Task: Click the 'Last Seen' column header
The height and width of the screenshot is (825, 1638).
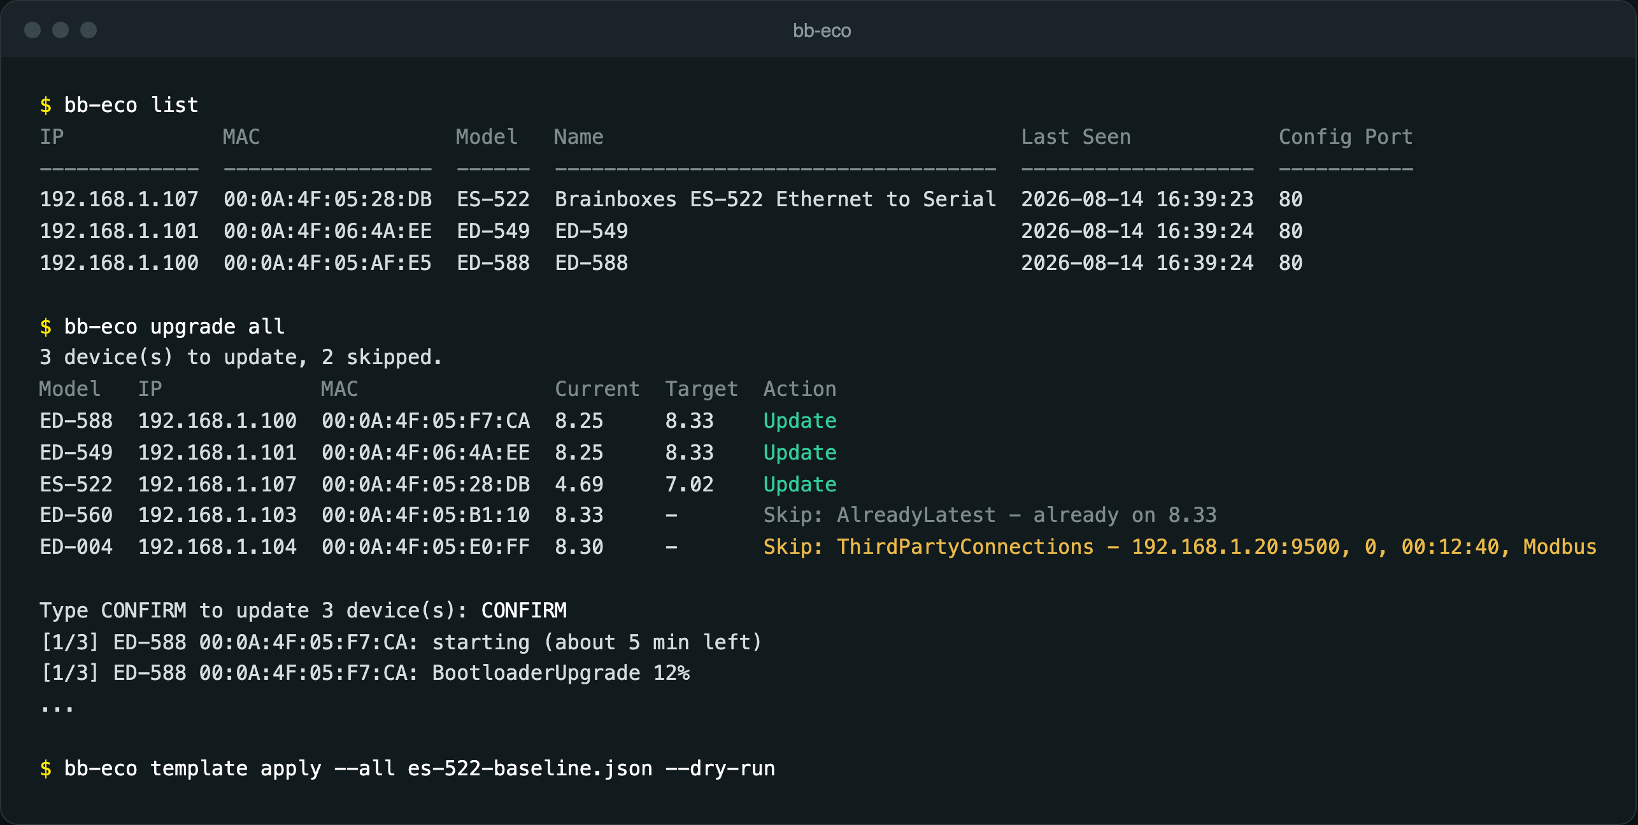Action: point(1076,137)
